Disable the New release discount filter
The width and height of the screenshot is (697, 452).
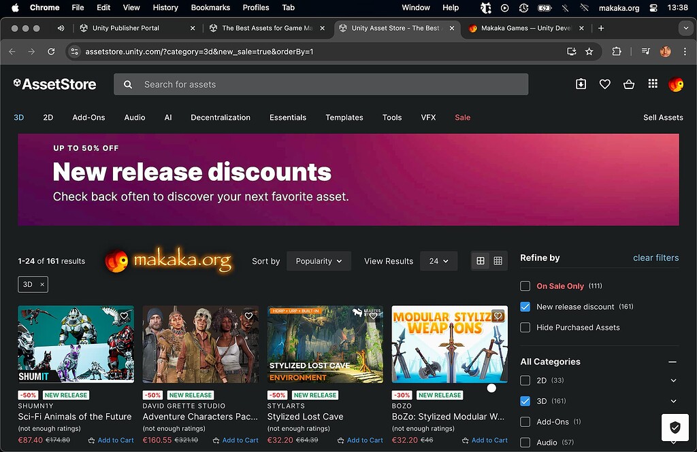[525, 307]
